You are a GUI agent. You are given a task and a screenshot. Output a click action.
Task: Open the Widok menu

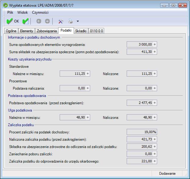[23, 12]
